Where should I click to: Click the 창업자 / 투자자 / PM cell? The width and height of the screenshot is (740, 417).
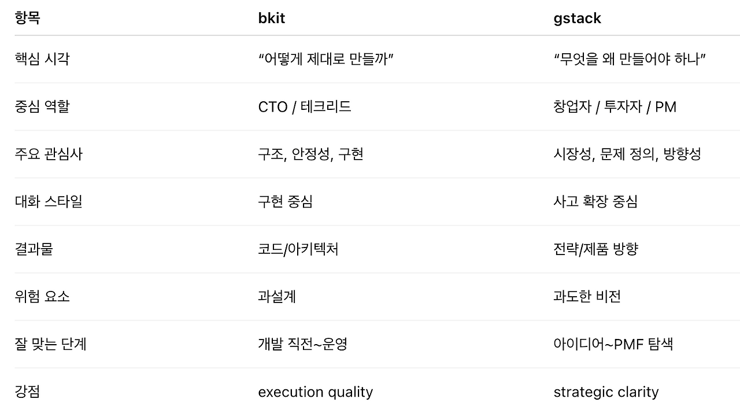615,106
